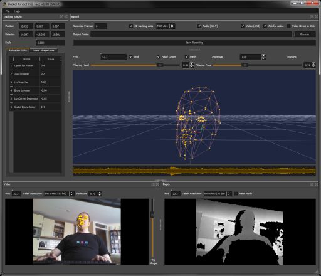Close the Video panel
This screenshot has height=276, width=321.
point(157,184)
